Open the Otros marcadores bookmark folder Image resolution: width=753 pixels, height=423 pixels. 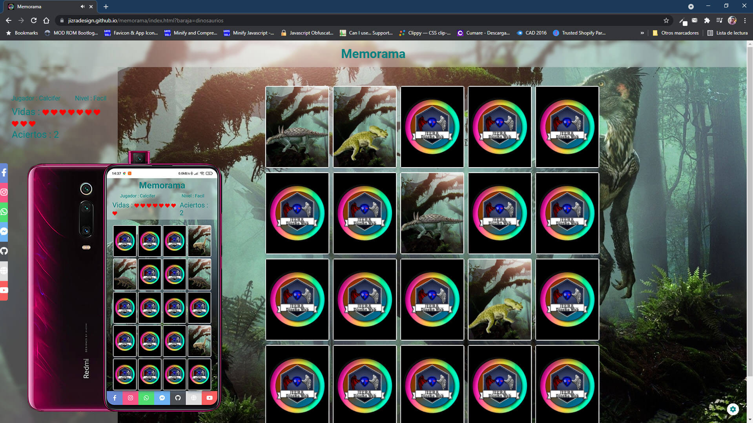coord(675,33)
